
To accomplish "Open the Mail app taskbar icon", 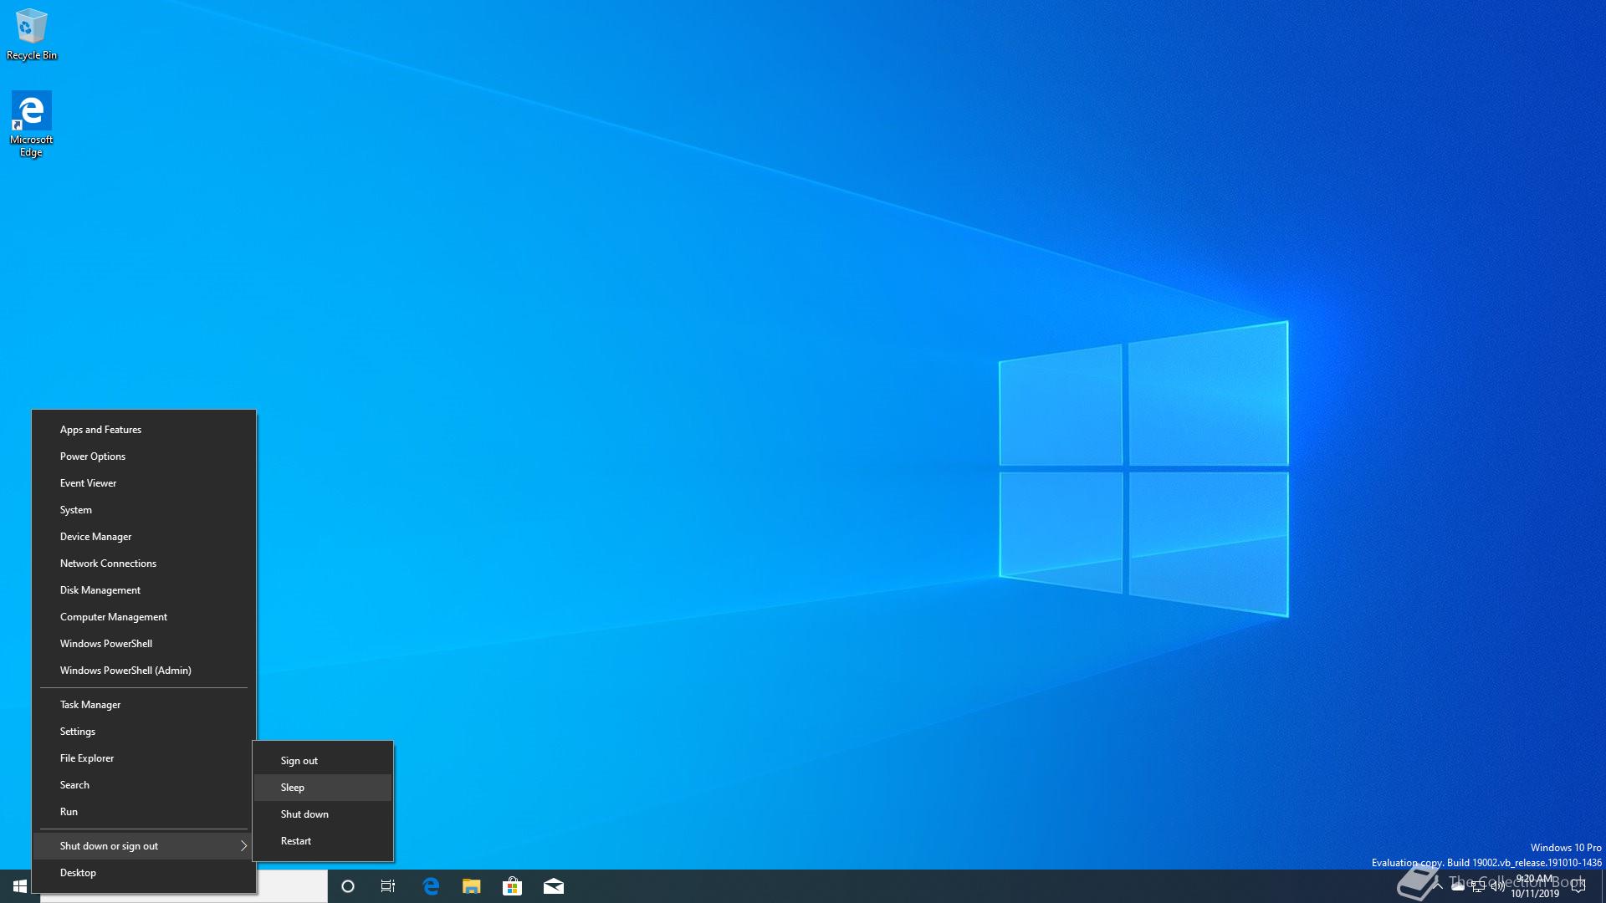I will pyautogui.click(x=554, y=886).
